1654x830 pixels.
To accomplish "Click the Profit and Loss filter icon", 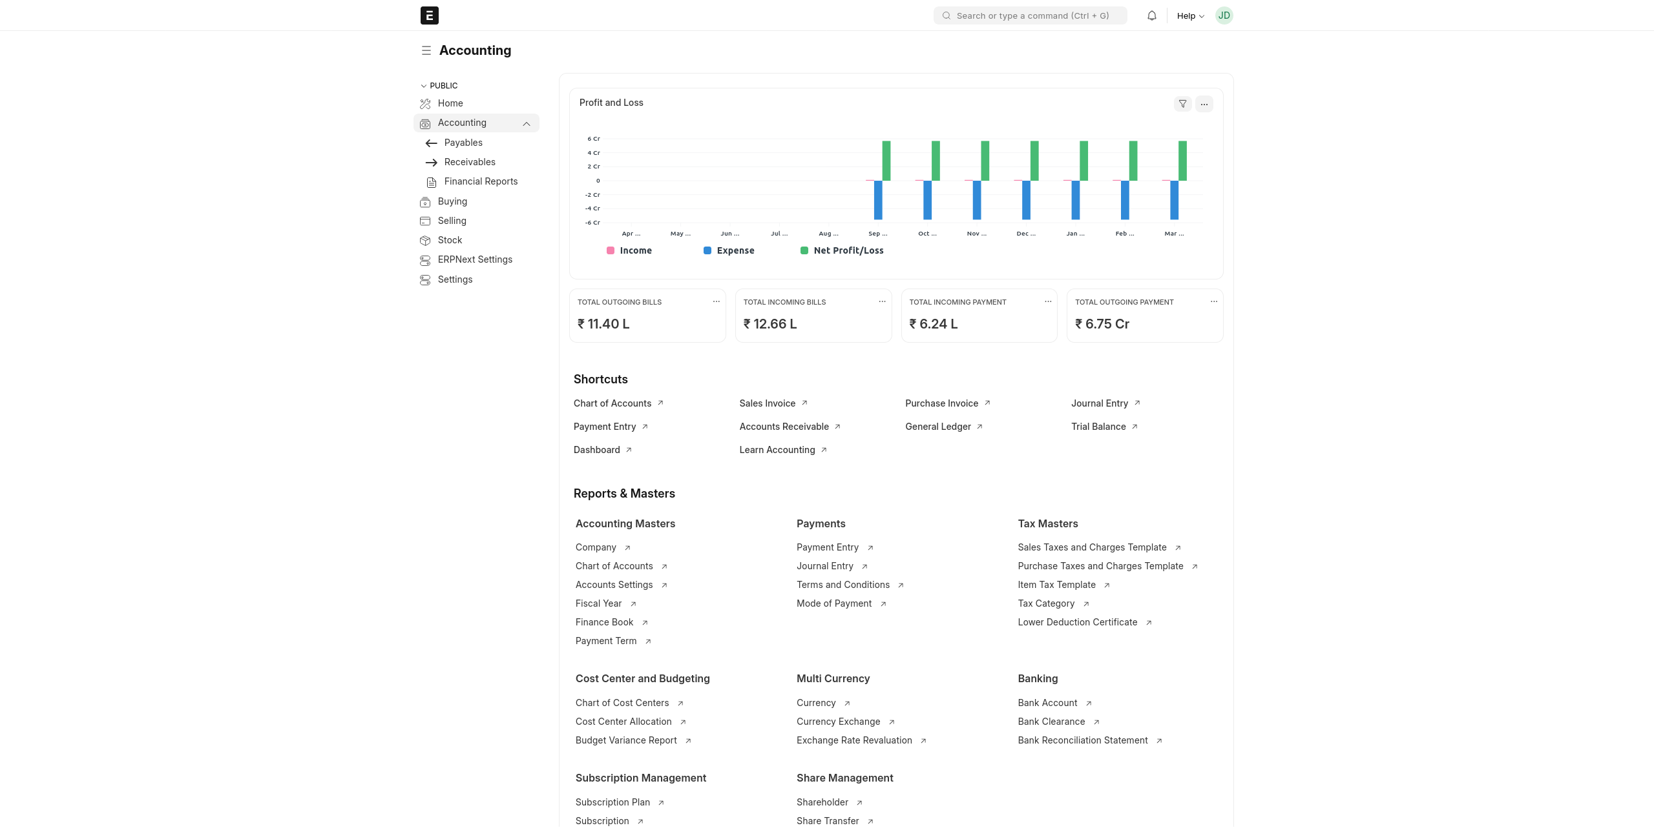I will [x=1182, y=104].
